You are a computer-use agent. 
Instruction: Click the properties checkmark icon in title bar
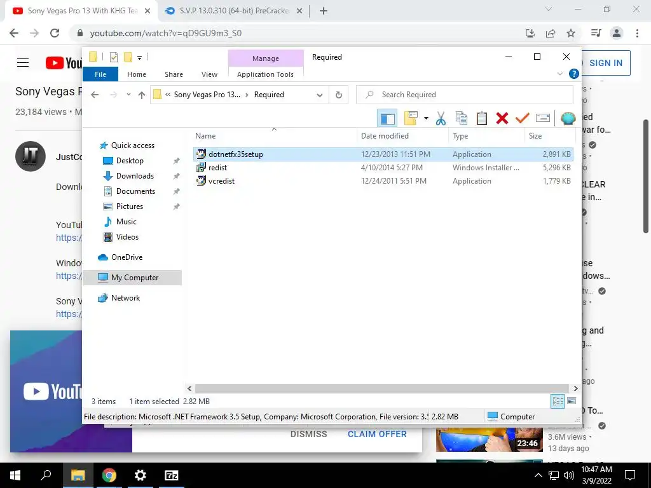click(114, 57)
